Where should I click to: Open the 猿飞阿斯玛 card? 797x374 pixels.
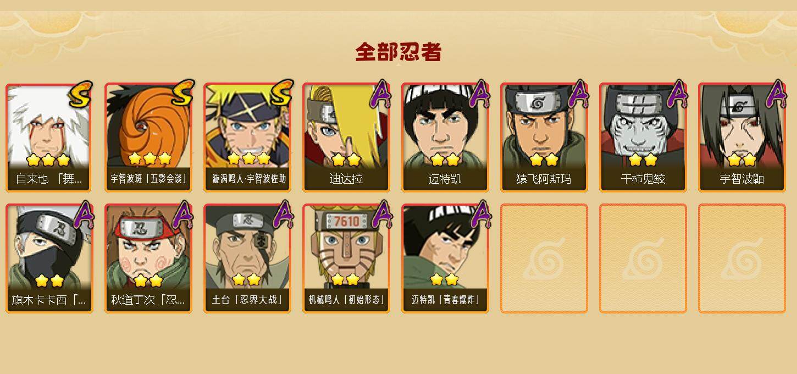pos(544,137)
